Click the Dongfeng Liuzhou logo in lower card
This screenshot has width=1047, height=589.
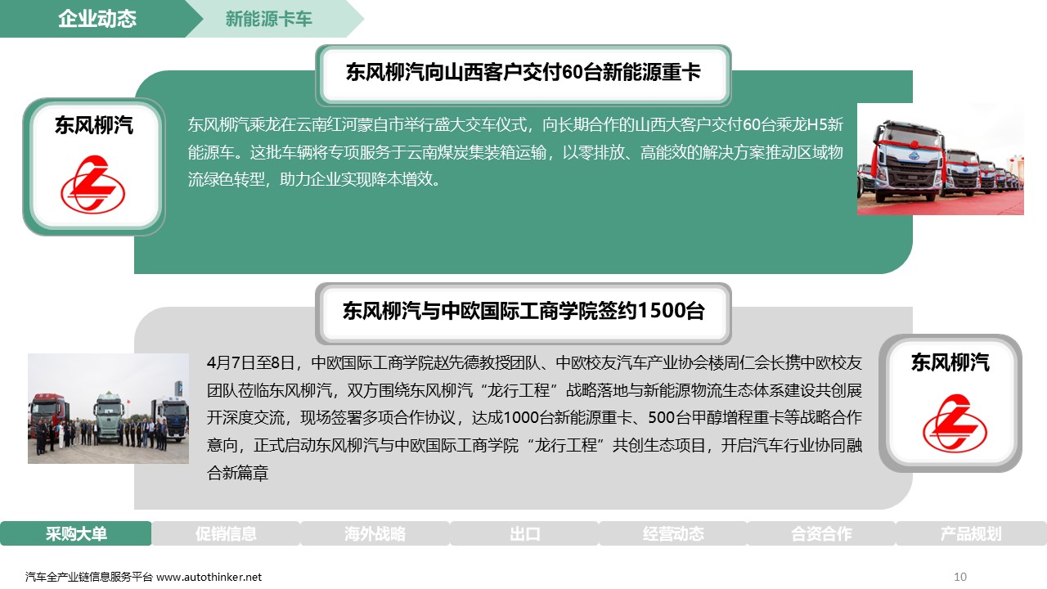pos(955,423)
